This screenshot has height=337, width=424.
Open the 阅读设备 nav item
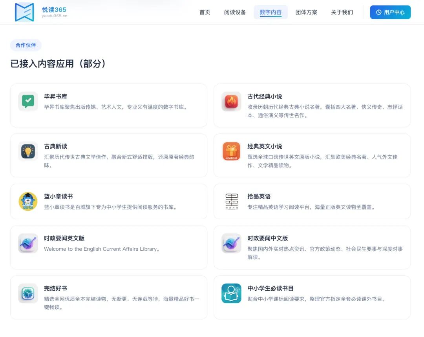click(x=235, y=12)
